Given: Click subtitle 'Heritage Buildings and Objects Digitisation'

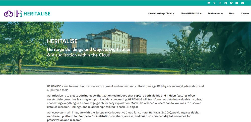Looking at the screenshot, I should pyautogui.click(x=89, y=49).
